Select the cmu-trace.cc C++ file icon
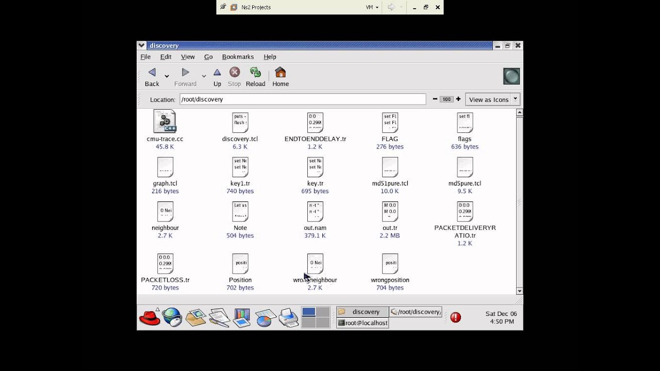Screen dimensions: 660x371 [165, 122]
